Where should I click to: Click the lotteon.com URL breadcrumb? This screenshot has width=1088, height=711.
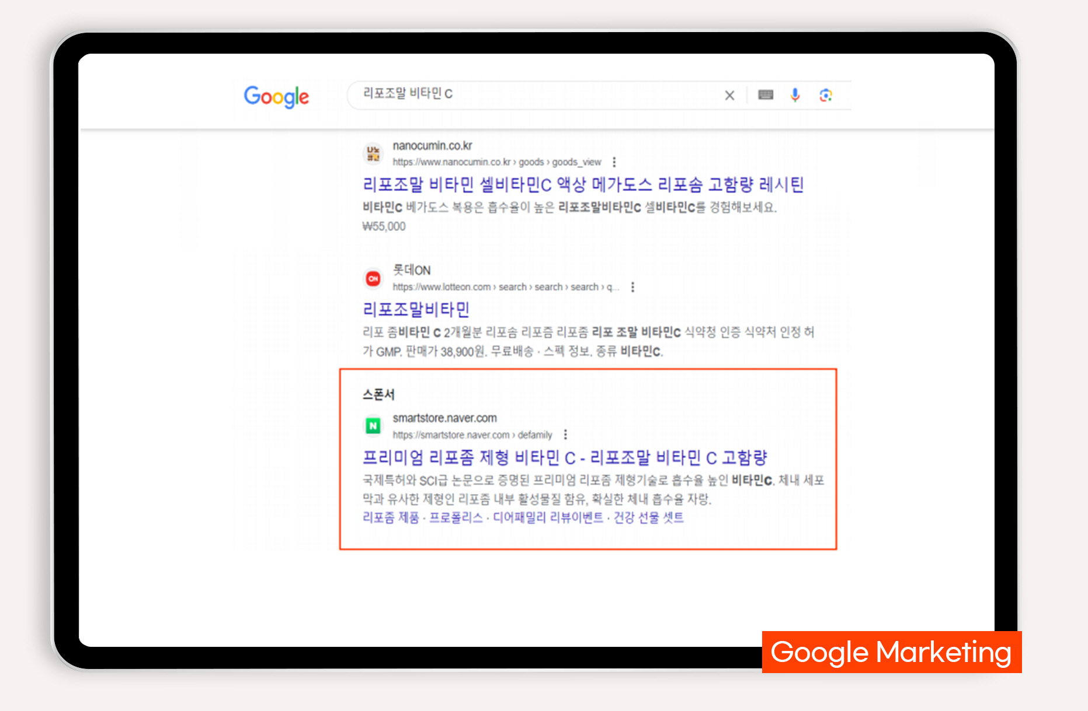(x=506, y=287)
